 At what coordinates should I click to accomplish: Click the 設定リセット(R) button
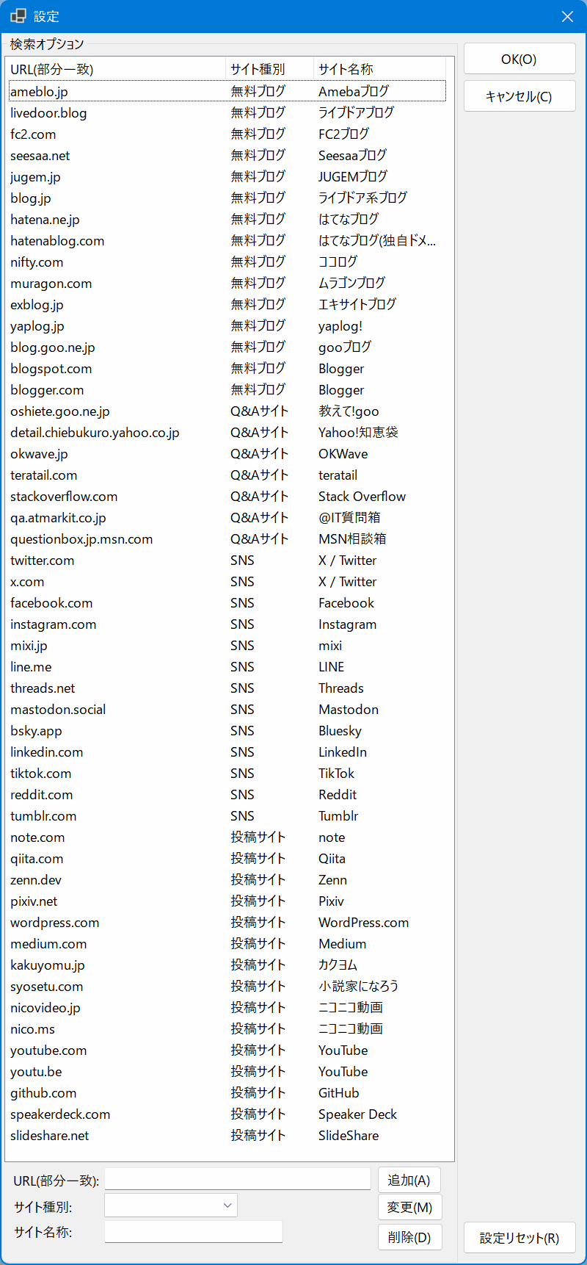(x=519, y=1238)
